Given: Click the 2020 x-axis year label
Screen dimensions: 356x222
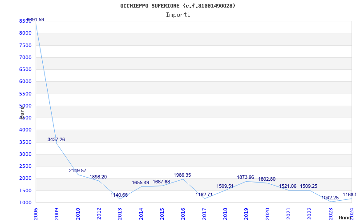Looking at the screenshot, I should pyautogui.click(x=267, y=213).
